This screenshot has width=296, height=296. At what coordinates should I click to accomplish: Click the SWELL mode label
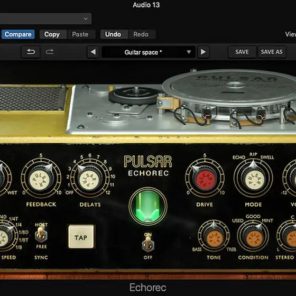[x=267, y=158]
